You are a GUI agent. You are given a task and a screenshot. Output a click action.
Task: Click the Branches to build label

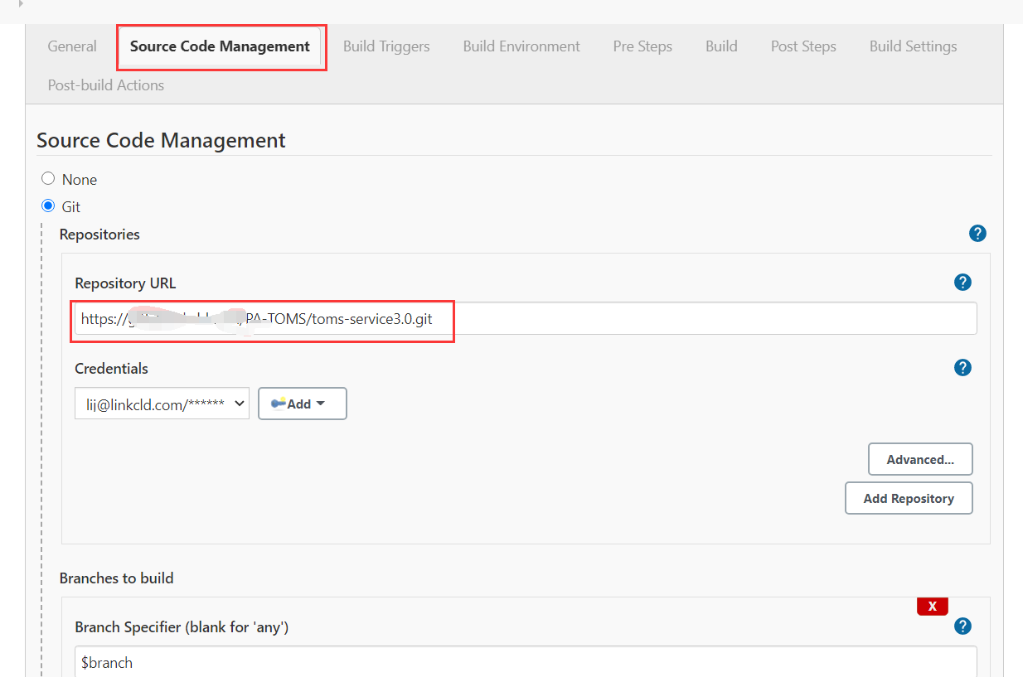tap(116, 578)
